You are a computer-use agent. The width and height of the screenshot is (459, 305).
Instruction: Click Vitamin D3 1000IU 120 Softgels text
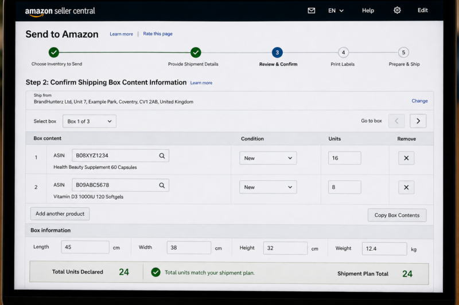click(88, 197)
